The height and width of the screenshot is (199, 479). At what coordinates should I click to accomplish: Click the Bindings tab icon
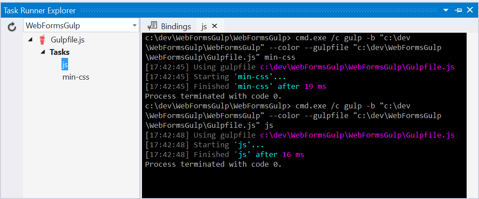(153, 26)
